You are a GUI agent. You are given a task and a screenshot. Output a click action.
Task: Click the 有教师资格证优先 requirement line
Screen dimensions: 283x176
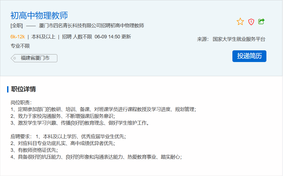(34, 150)
